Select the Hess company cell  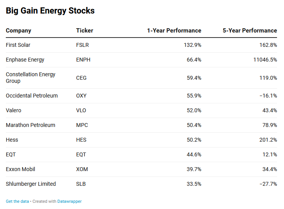point(12,140)
